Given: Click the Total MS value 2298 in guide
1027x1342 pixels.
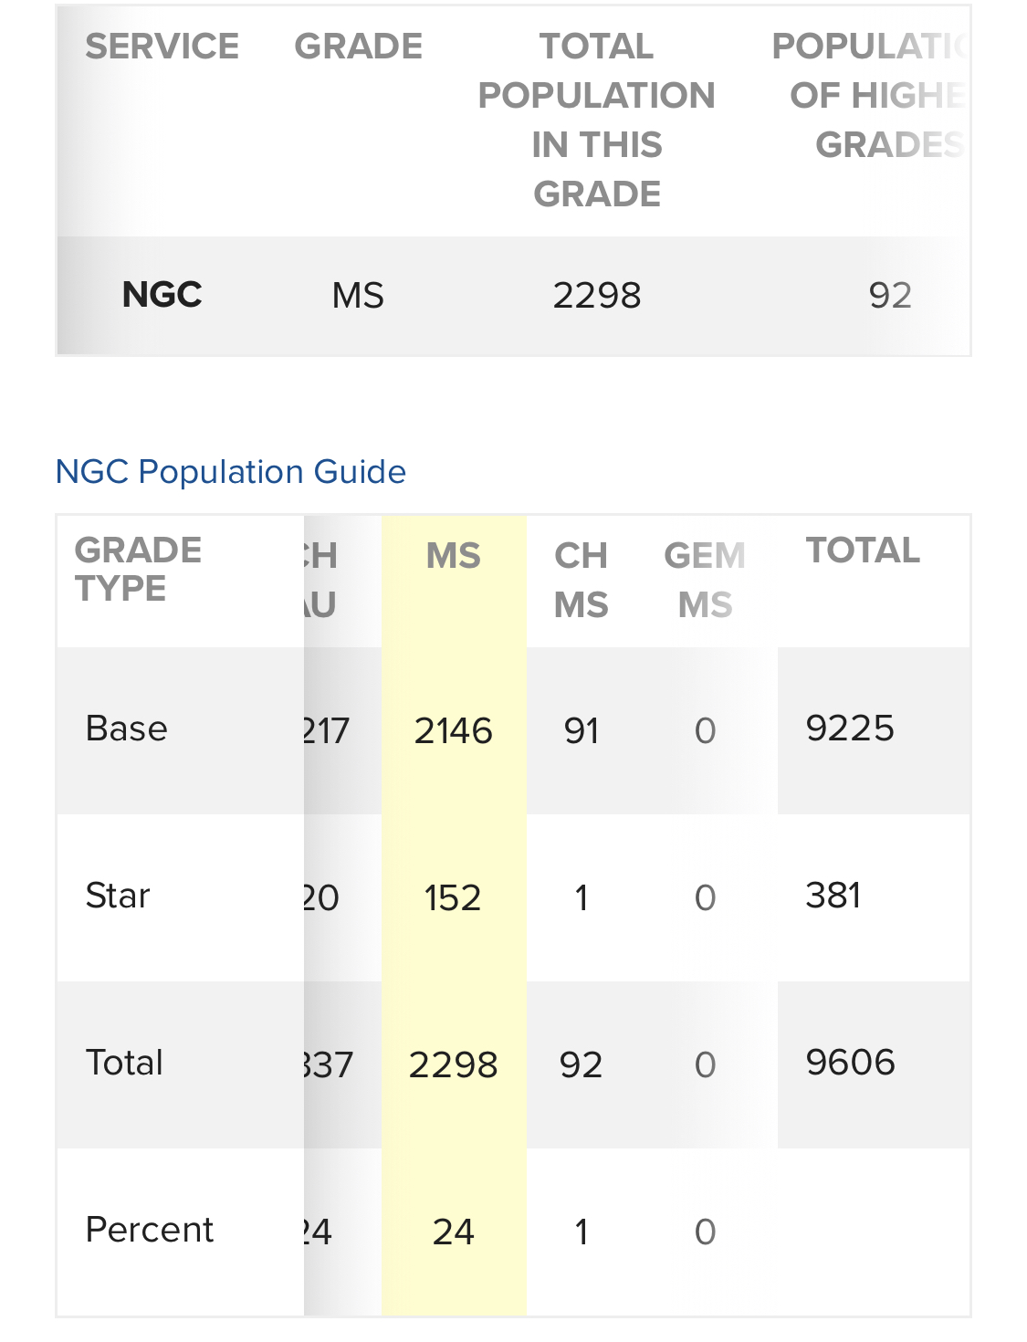Looking at the screenshot, I should click(x=454, y=1065).
